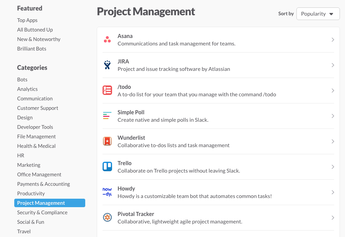Click the Brilliant Bots link

coord(32,48)
